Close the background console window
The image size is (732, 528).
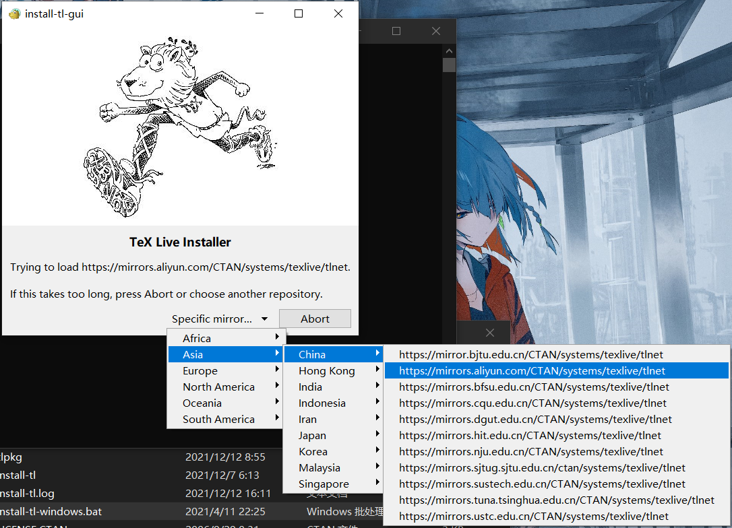[x=436, y=31]
